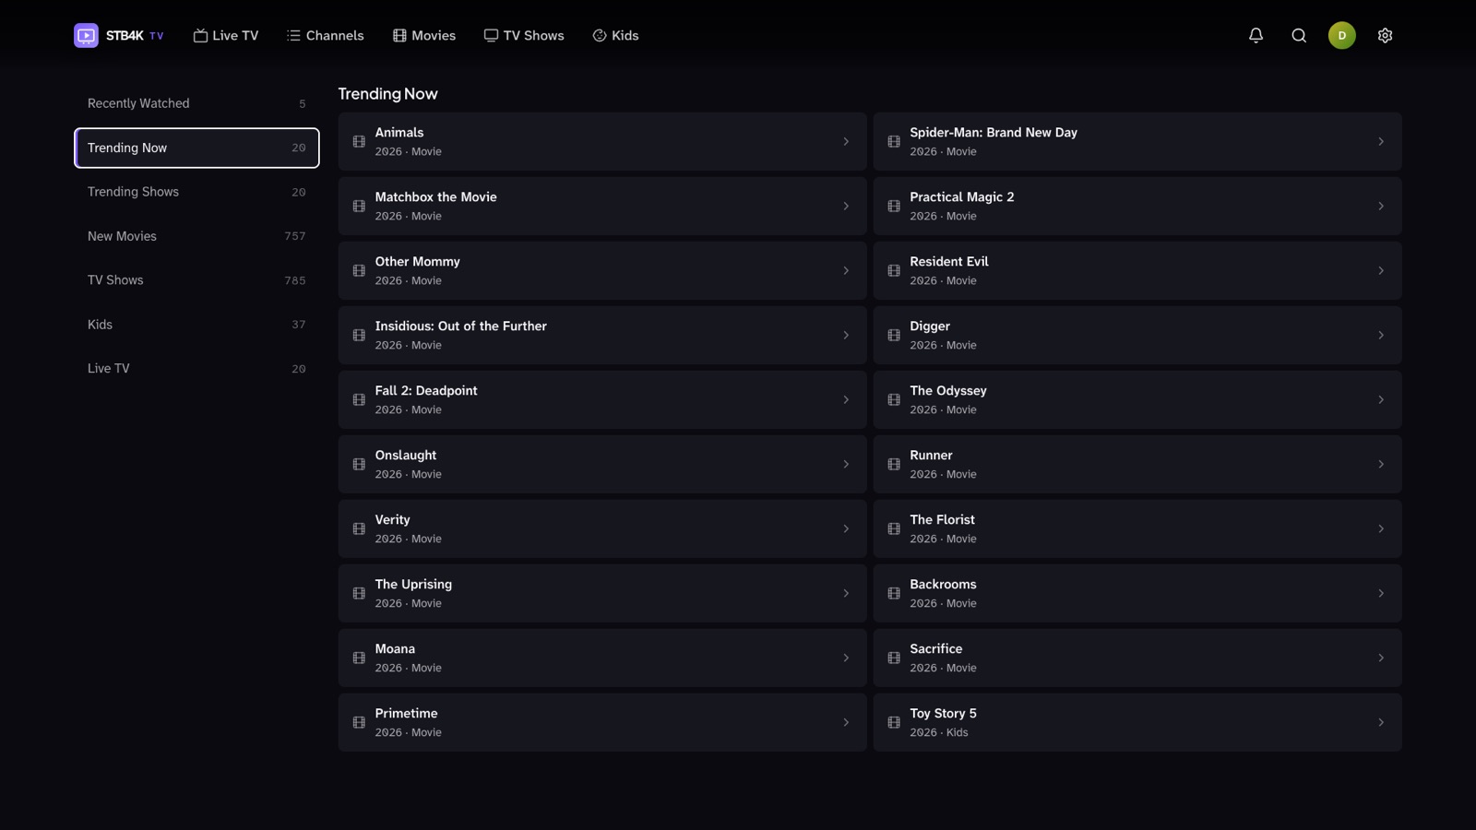Click film icon beside Matchbox the Movie
This screenshot has width=1476, height=830.
click(x=359, y=207)
